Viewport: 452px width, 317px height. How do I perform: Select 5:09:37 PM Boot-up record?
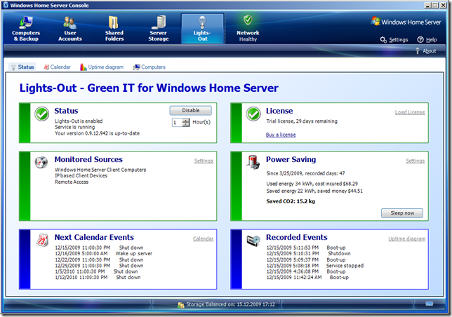tap(306, 259)
